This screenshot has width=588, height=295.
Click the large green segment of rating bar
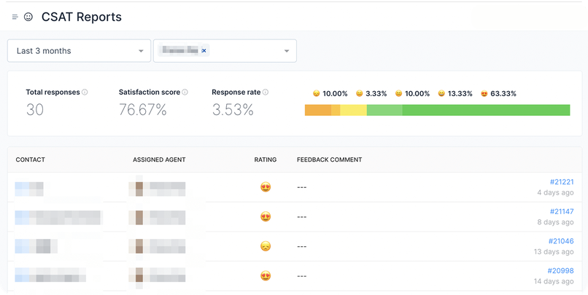pyautogui.click(x=485, y=110)
